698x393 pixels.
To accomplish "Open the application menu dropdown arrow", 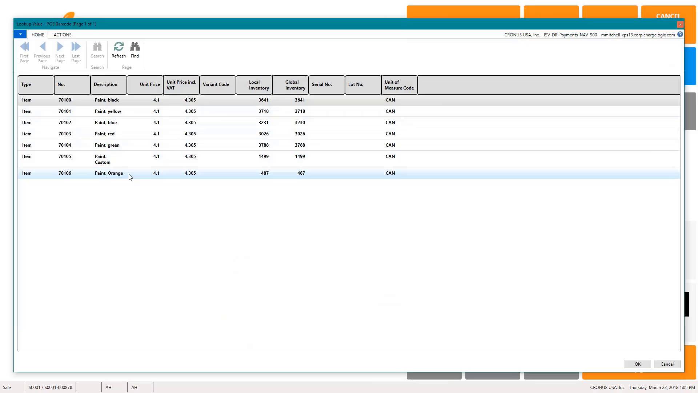I will pyautogui.click(x=20, y=34).
